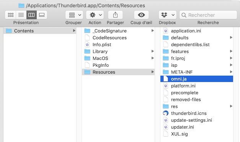
Task: Click the fr.lproj folder icon
Action: (x=166, y=58)
